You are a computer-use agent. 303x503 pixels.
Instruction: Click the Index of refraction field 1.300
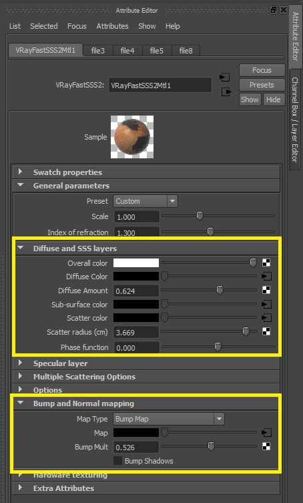click(x=136, y=232)
